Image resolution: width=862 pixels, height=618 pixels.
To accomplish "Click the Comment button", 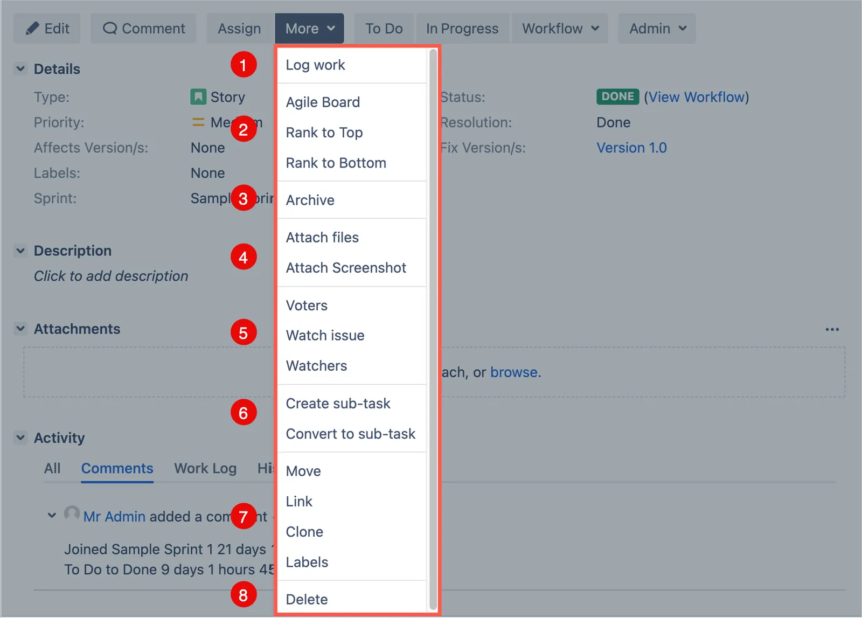I will pos(143,29).
